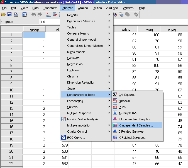Screen dimensions: 188x168
Task: Expand the Compare Means submenu arrow
Action: click(109, 33)
